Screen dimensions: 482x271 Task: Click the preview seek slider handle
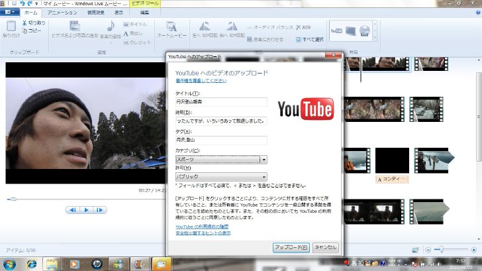tap(13, 199)
